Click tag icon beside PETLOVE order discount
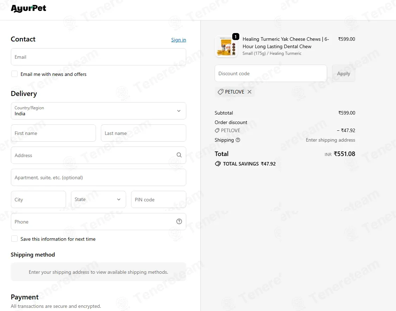 [x=217, y=130]
